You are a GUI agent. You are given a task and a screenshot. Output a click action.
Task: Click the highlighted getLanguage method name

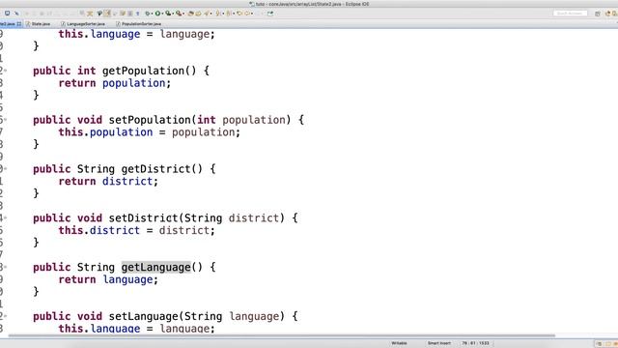(155, 267)
